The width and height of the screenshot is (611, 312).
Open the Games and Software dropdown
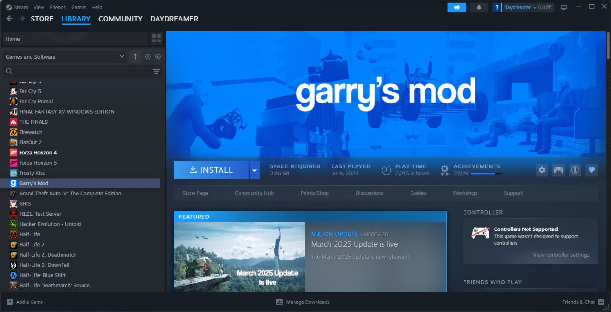pos(65,57)
